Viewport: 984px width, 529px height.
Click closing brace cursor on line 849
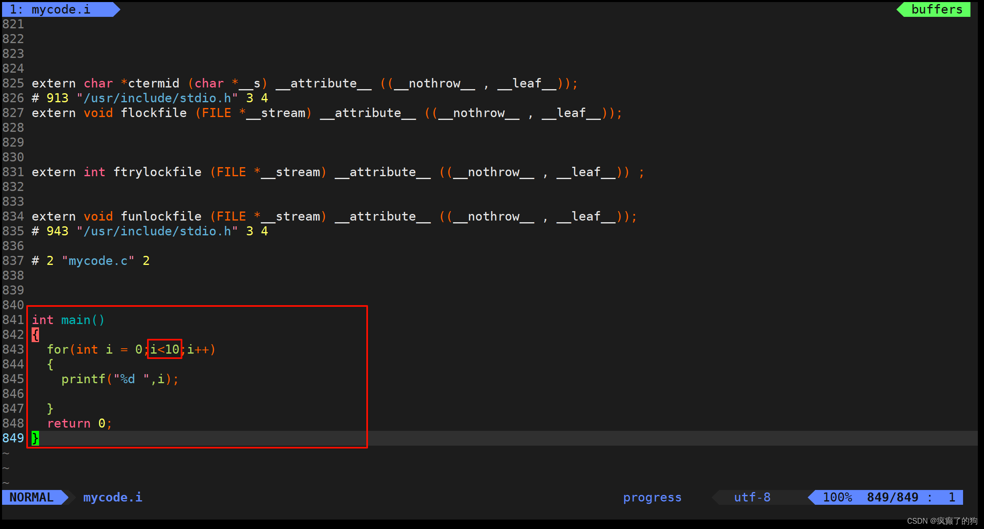click(35, 438)
